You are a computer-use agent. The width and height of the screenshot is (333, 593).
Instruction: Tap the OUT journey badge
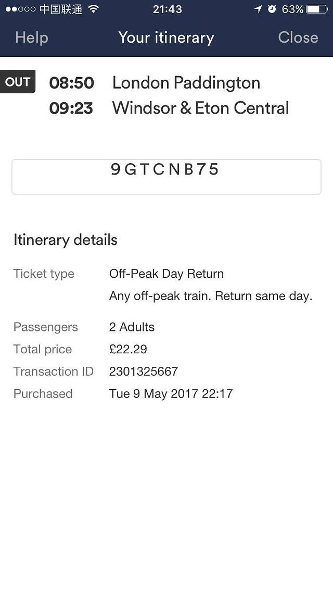18,82
